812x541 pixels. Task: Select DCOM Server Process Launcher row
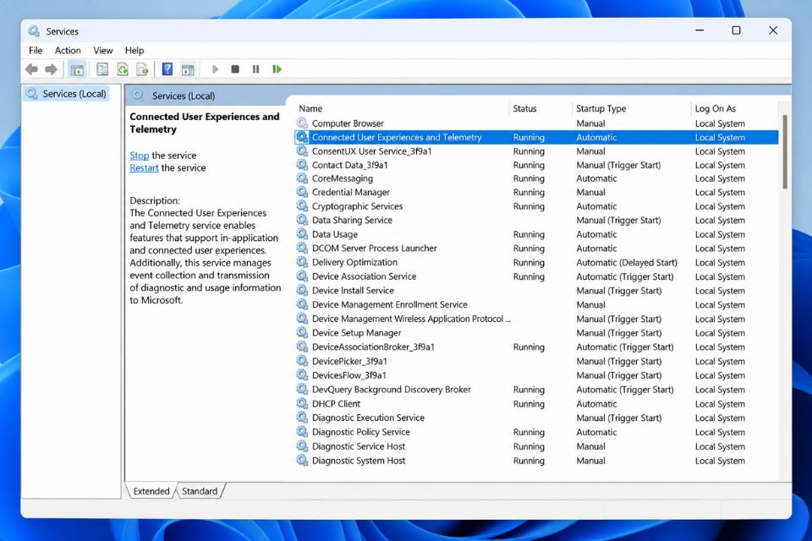pyautogui.click(x=536, y=248)
